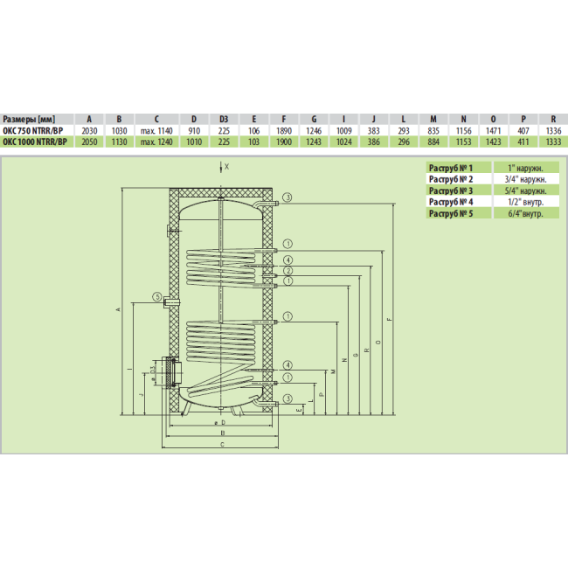The width and height of the screenshot is (568, 568).
Task: Click the circled 3 marker at tank top
Action: coord(286,197)
